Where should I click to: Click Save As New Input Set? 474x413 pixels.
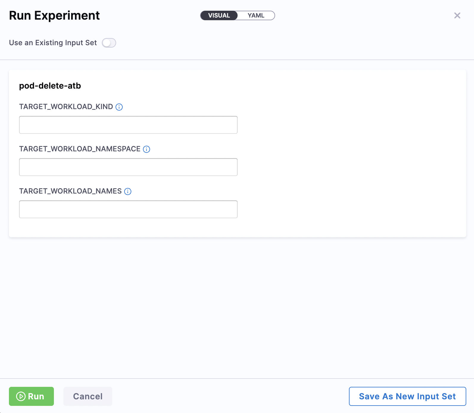pos(407,396)
